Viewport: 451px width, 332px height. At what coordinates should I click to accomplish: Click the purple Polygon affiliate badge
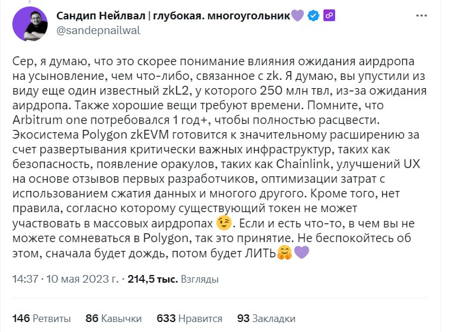pos(329,16)
